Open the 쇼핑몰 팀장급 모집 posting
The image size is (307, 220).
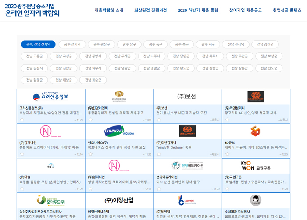[x=50, y=182]
